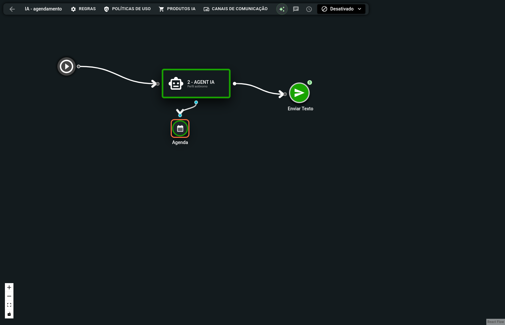Select the Agenda calendar node
Viewport: 505px width, 325px height.
pos(180,129)
